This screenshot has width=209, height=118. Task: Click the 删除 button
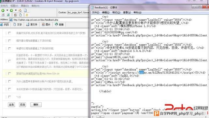pos(36,105)
